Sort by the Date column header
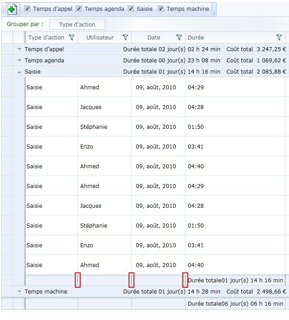The image size is (289, 320). [154, 38]
